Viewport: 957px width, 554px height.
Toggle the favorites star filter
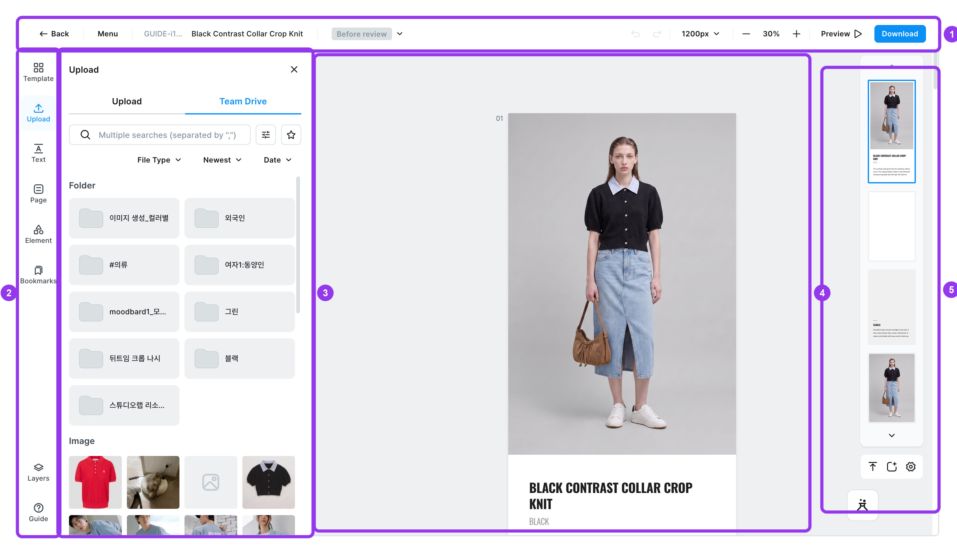pyautogui.click(x=291, y=135)
